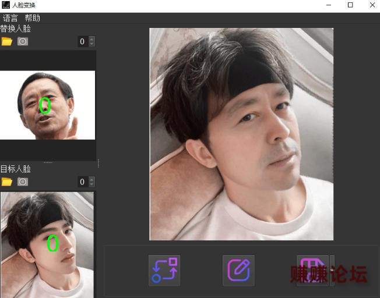The width and height of the screenshot is (380, 298).
Task: Click the edit pencil button
Action: pyautogui.click(x=238, y=271)
